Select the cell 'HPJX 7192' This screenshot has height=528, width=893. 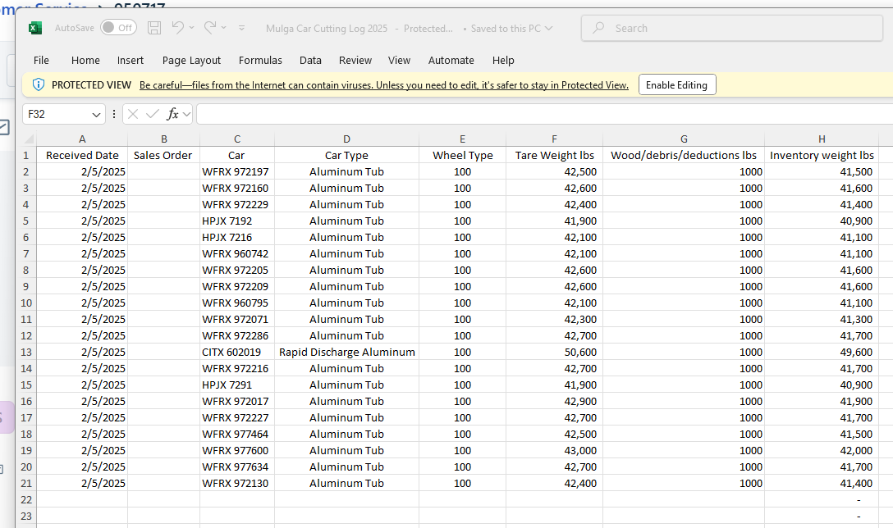(x=237, y=221)
